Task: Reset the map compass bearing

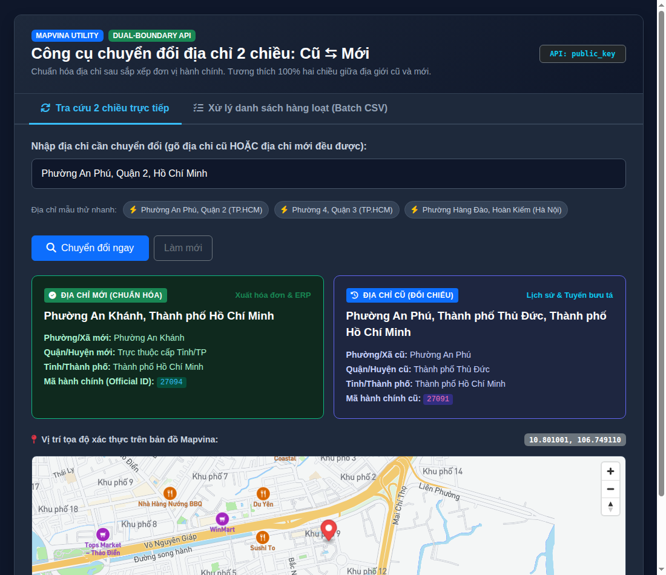Action: [610, 507]
